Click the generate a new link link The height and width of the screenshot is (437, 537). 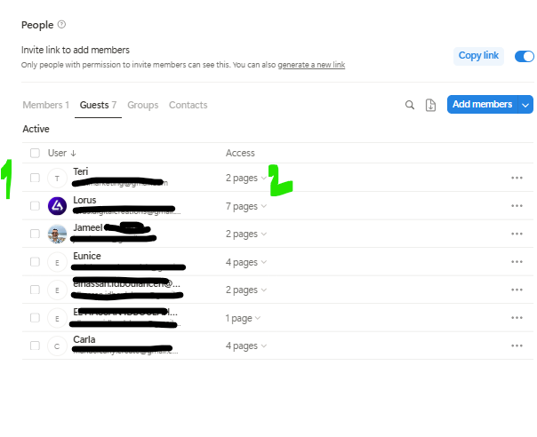(x=311, y=65)
